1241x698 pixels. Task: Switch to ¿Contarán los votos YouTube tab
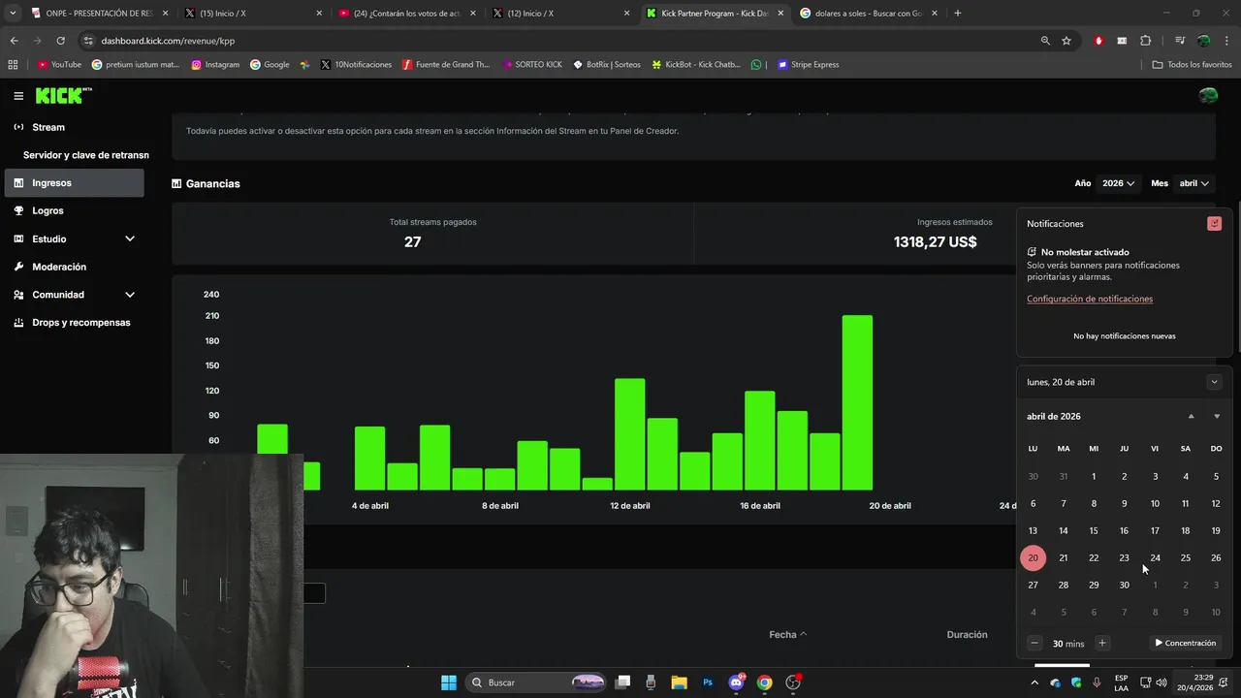(405, 14)
